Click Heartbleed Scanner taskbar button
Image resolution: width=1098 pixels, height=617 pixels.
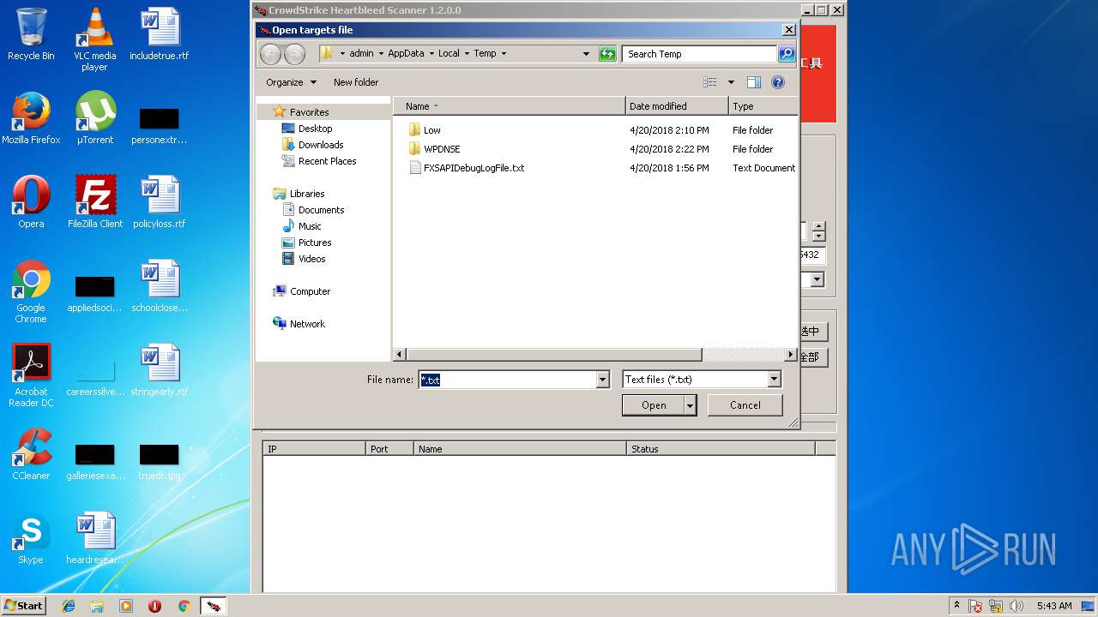[x=214, y=606]
